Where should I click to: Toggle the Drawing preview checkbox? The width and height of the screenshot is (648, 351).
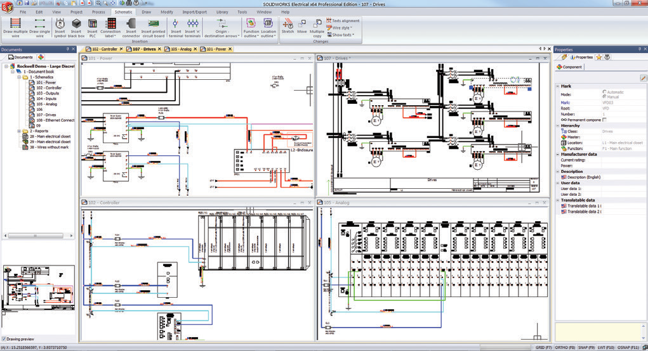tap(4, 339)
